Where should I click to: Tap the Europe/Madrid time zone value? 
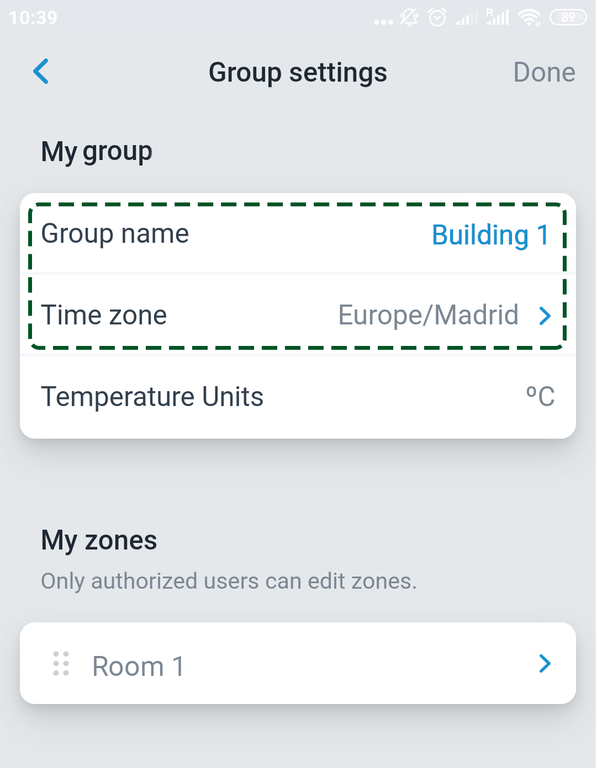coord(428,316)
